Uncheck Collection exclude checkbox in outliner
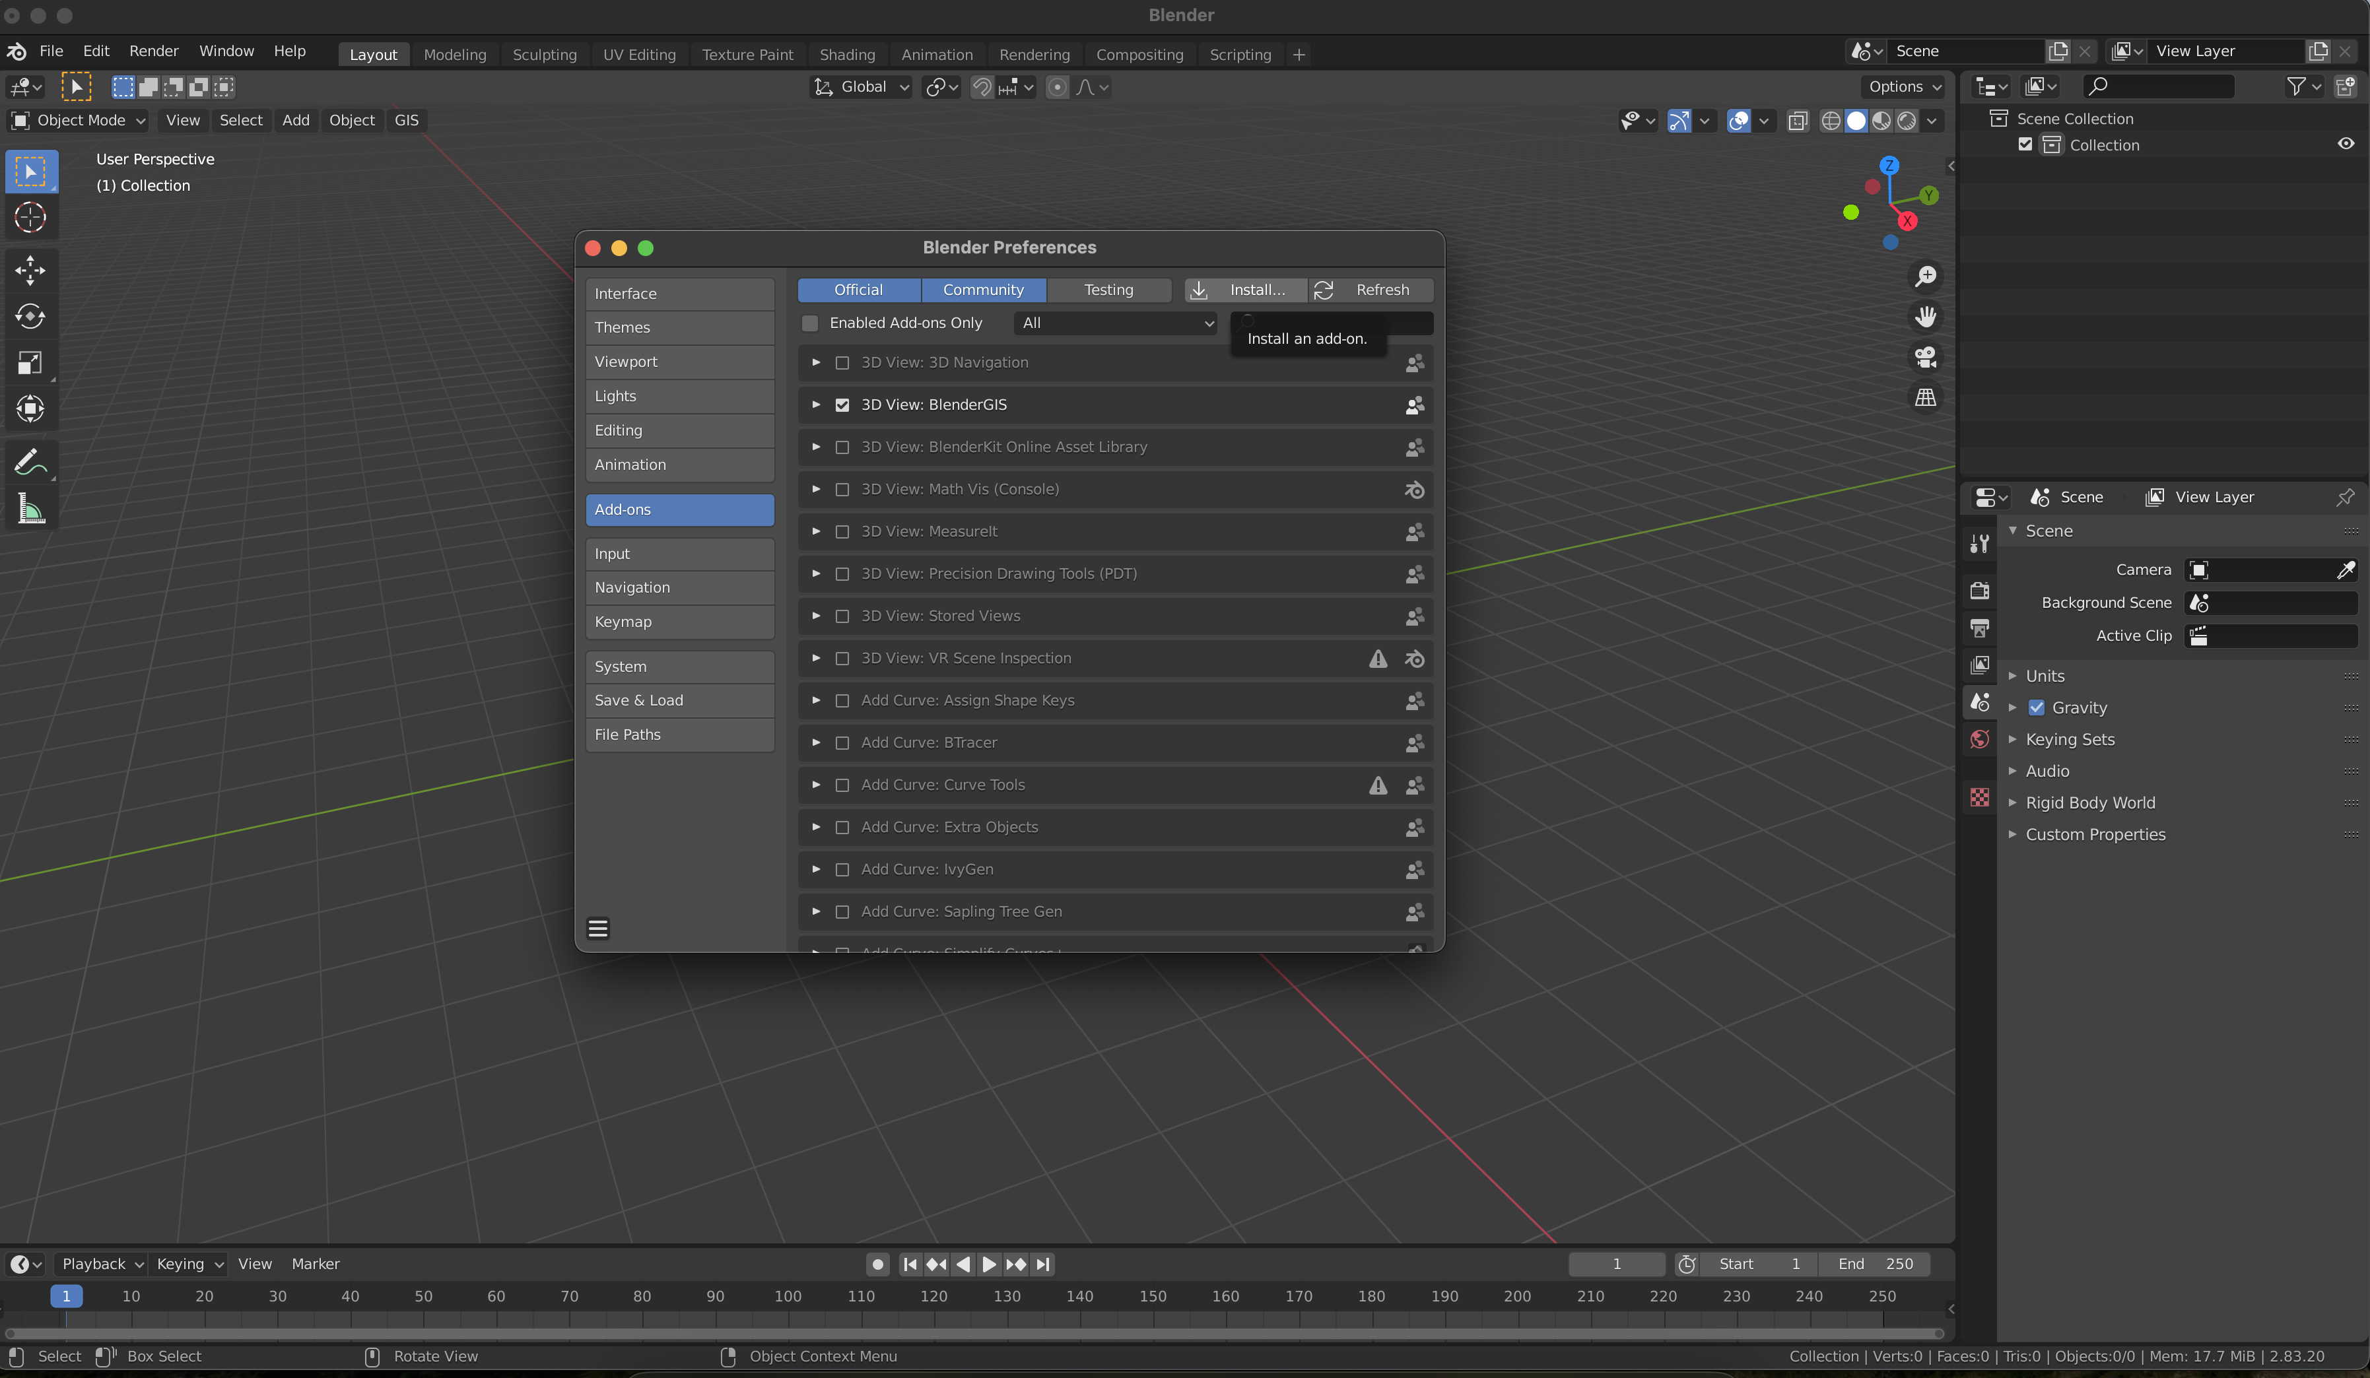 (x=2026, y=145)
